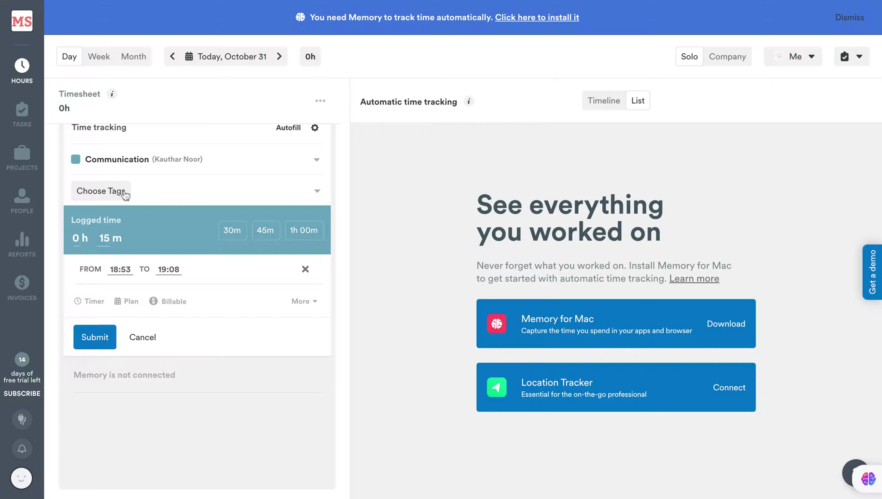Toggle Timer on the entry
The image size is (882, 499).
coord(89,301)
